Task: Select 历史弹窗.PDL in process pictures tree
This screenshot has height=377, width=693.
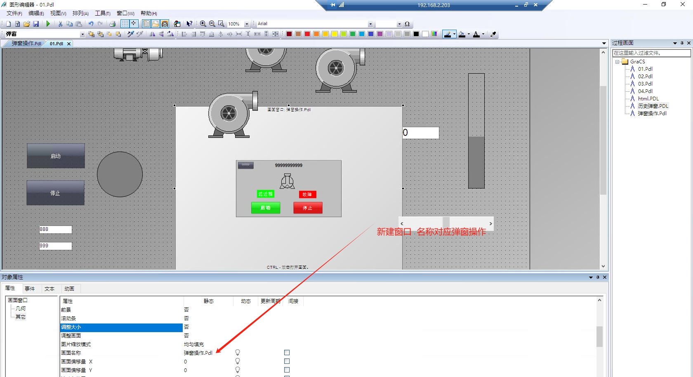Action: click(653, 106)
